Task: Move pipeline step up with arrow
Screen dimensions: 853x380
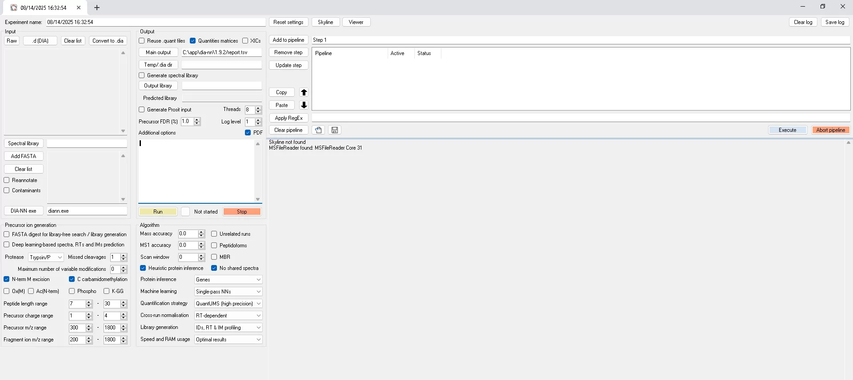Action: (304, 92)
